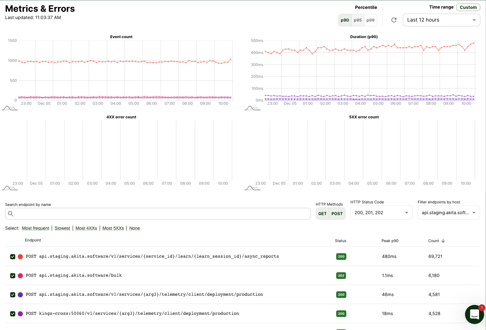Uncheck the async_reports endpoint checkbox
486x330 pixels.
pyautogui.click(x=13, y=257)
